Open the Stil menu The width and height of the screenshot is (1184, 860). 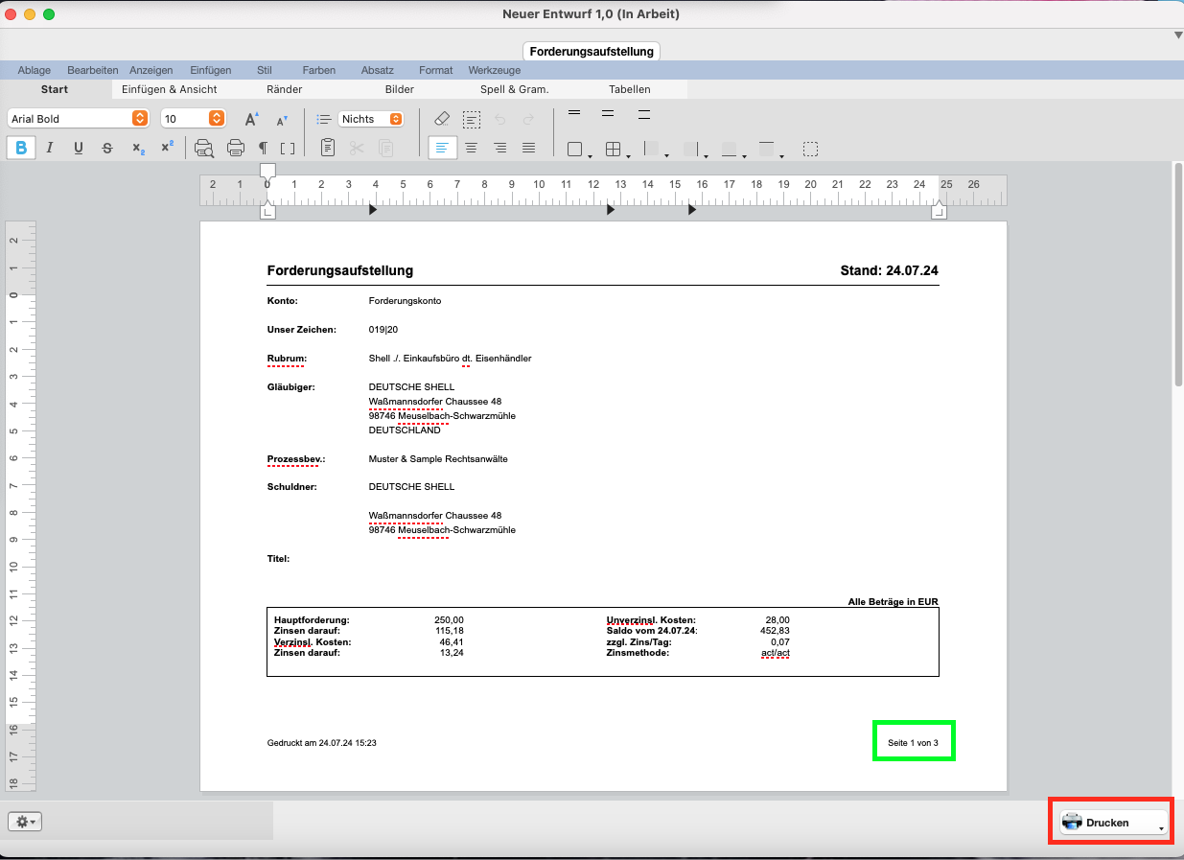click(265, 70)
